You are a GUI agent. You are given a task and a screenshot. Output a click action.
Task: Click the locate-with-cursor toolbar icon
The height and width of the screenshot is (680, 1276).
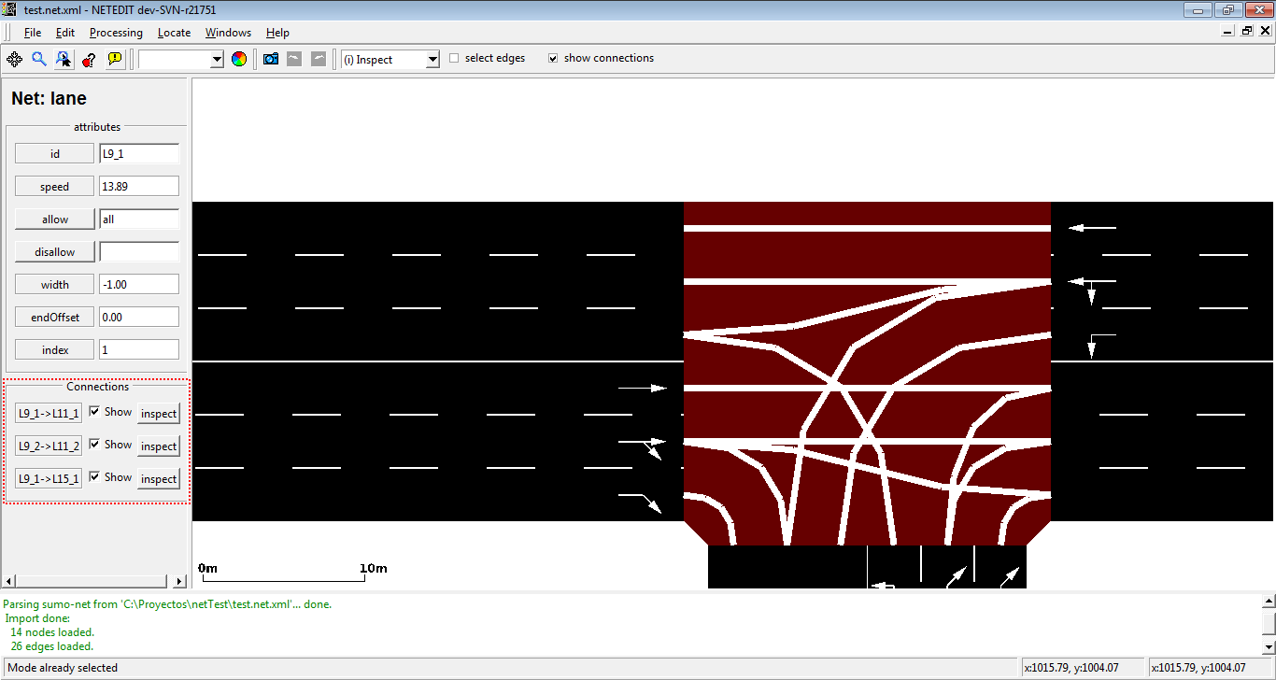coord(64,59)
